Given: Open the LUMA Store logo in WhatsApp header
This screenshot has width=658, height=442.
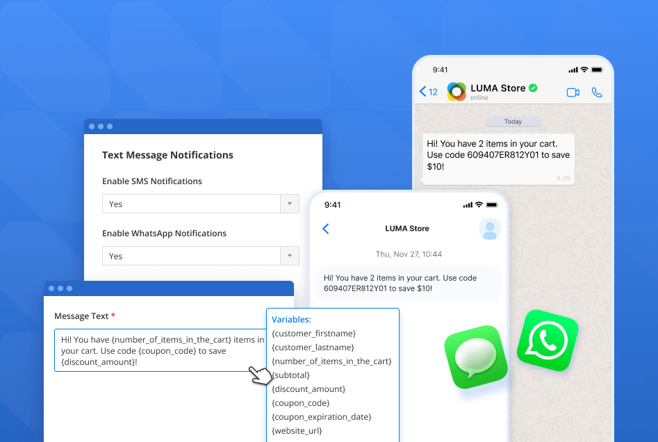Looking at the screenshot, I should pos(457,91).
